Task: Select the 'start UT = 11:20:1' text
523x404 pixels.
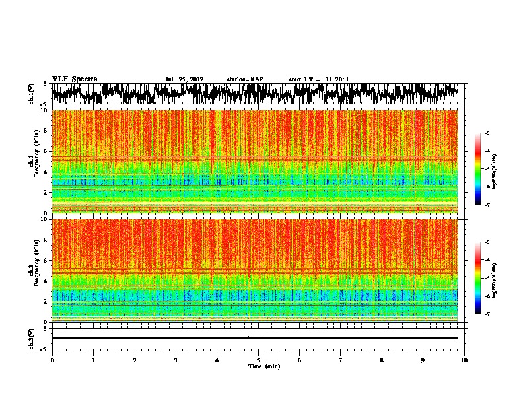Action: coord(319,79)
